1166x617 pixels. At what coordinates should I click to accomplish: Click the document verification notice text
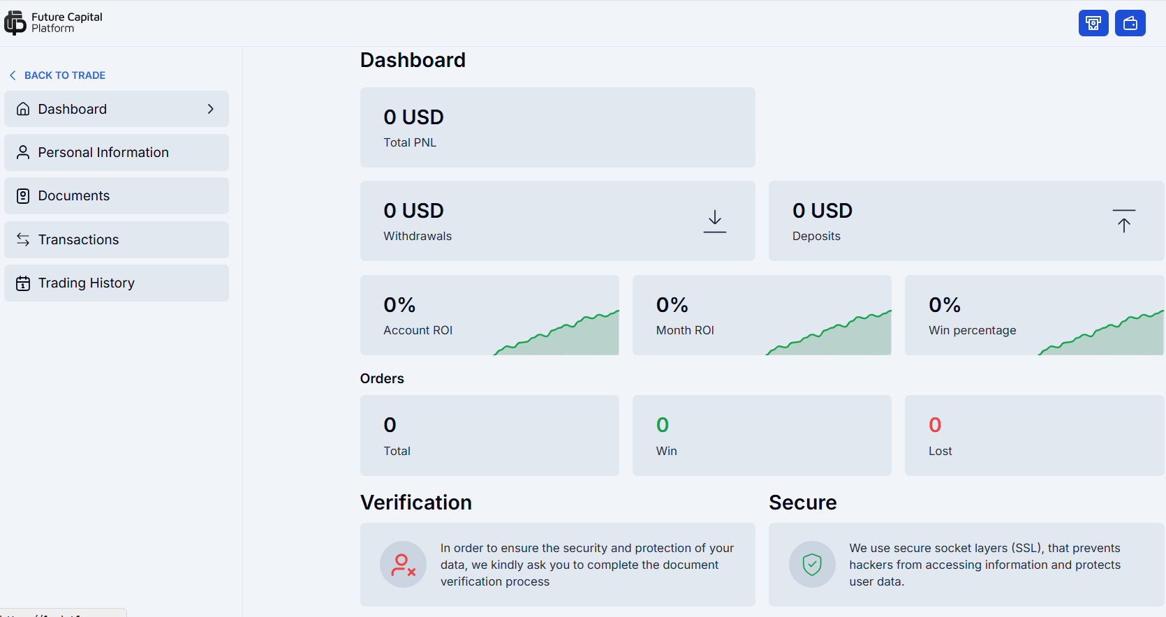pyautogui.click(x=587, y=565)
